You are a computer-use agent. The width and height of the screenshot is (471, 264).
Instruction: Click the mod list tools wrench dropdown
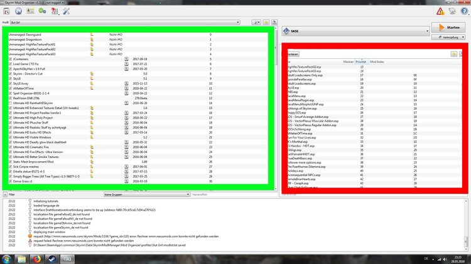tap(256, 22)
